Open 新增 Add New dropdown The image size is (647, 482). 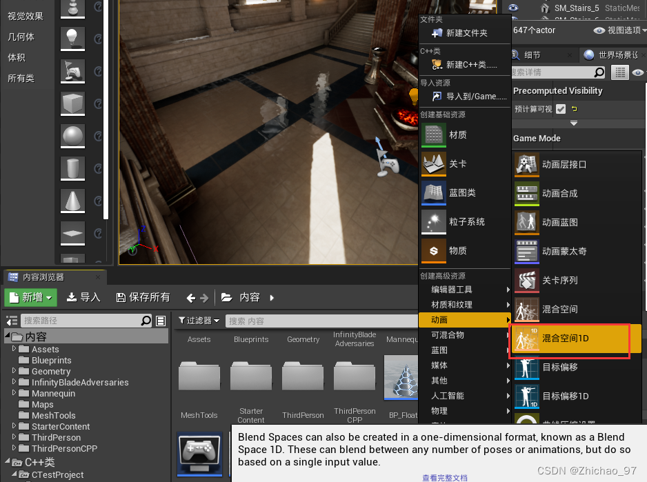pos(30,297)
